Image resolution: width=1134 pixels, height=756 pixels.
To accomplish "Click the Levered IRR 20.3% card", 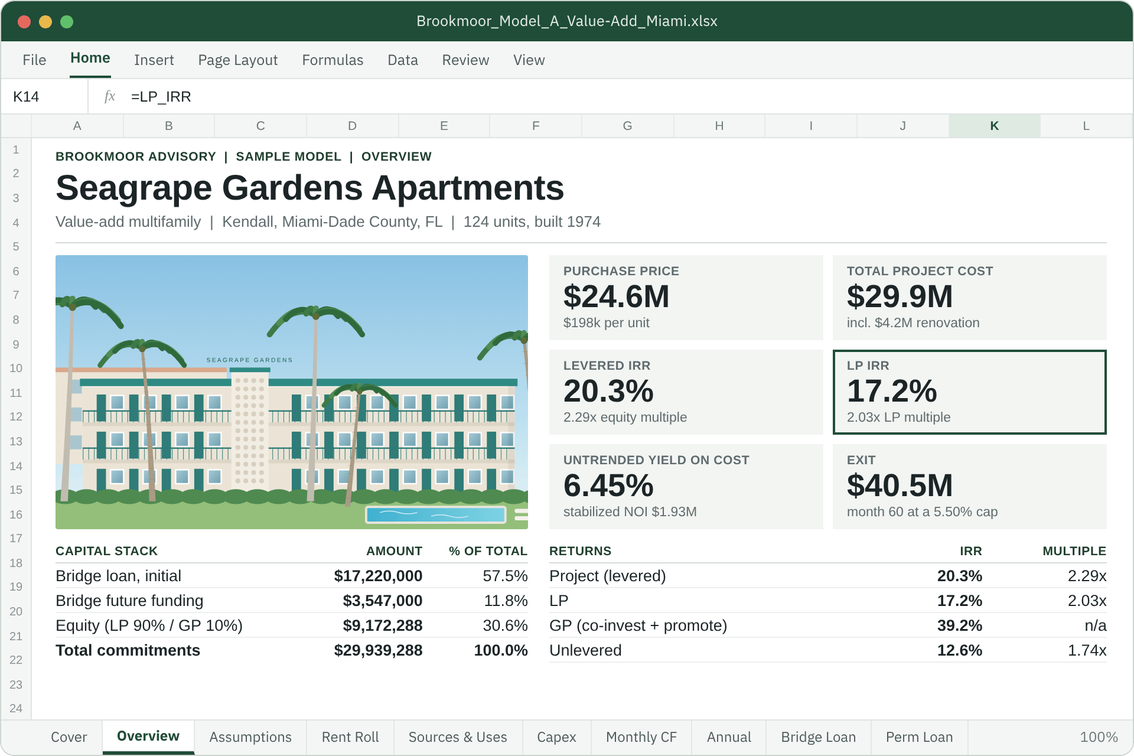I will pos(686,392).
